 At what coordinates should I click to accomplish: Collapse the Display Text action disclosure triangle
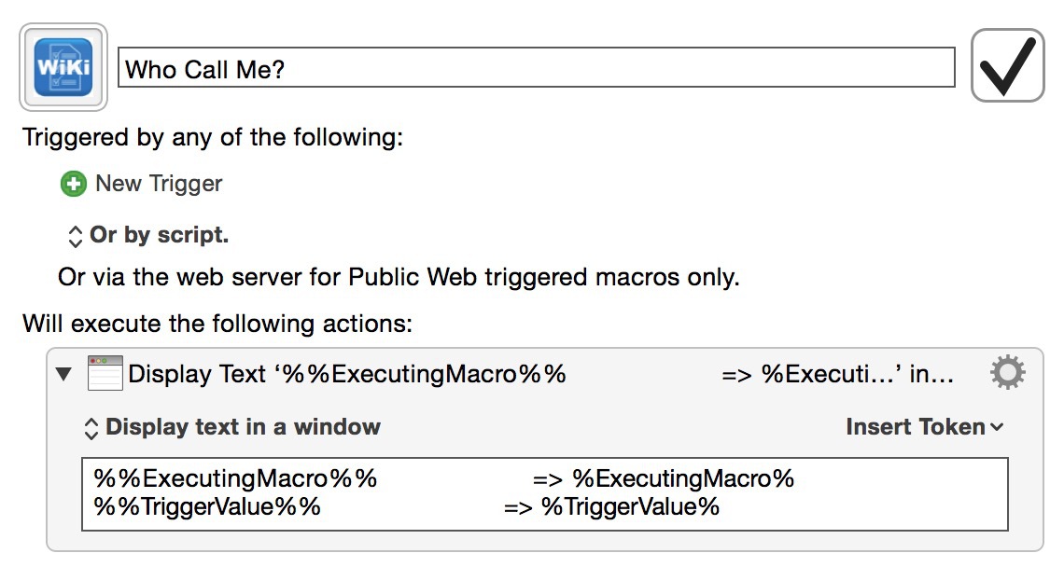(x=63, y=374)
